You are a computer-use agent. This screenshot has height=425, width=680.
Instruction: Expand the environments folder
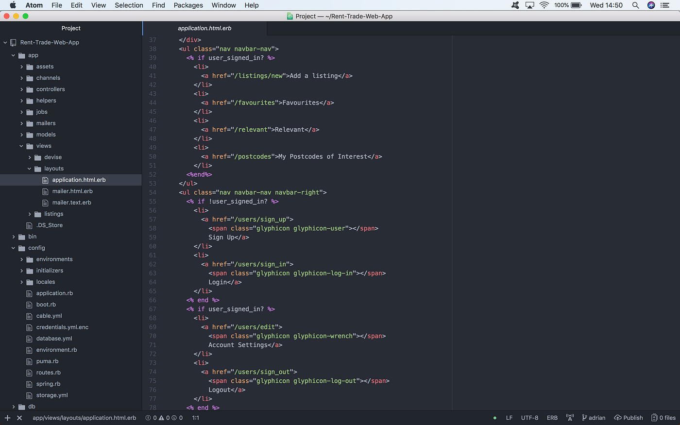pyautogui.click(x=22, y=259)
